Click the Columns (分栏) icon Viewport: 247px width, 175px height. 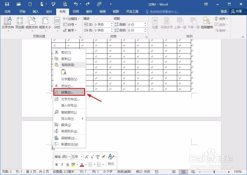[x=57, y=24]
